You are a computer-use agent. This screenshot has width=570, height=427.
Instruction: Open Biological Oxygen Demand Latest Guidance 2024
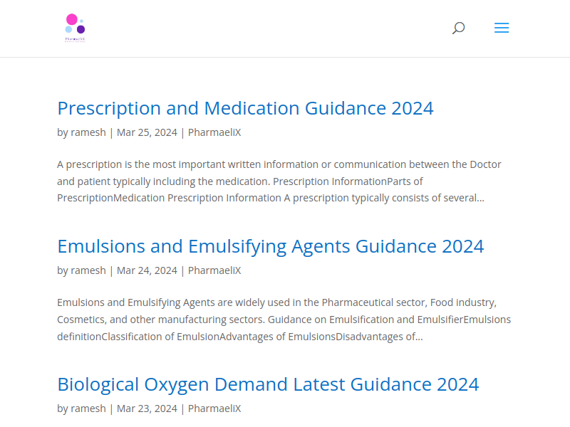(x=268, y=384)
